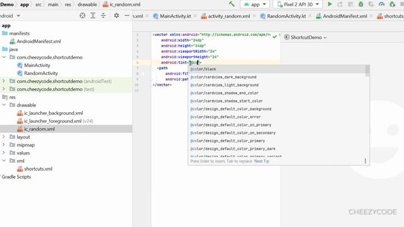Viewport: 404px width, 227px height.
Task: Open the Pixel 2 API 30 device dropdown
Action: pyautogui.click(x=298, y=4)
